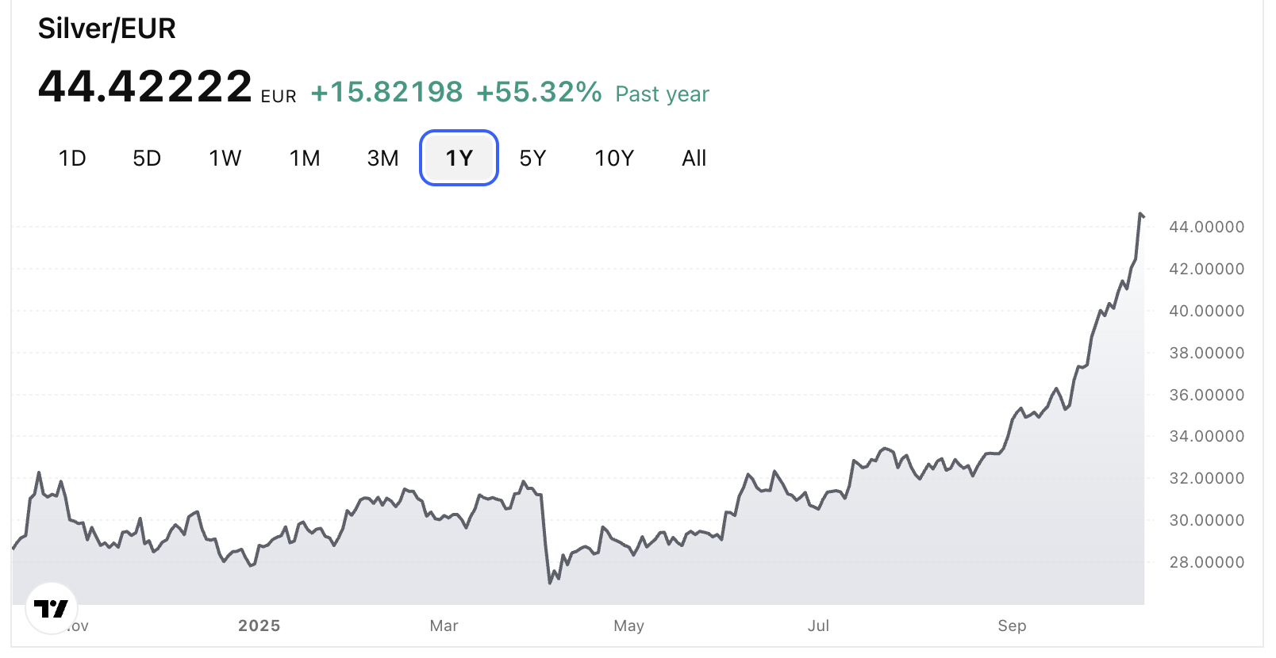Screen dimensions: 1276x658
Task: Switch chart to 3M range
Action: [382, 159]
